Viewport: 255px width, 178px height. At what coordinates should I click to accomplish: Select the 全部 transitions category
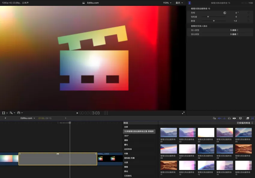(x=126, y=127)
